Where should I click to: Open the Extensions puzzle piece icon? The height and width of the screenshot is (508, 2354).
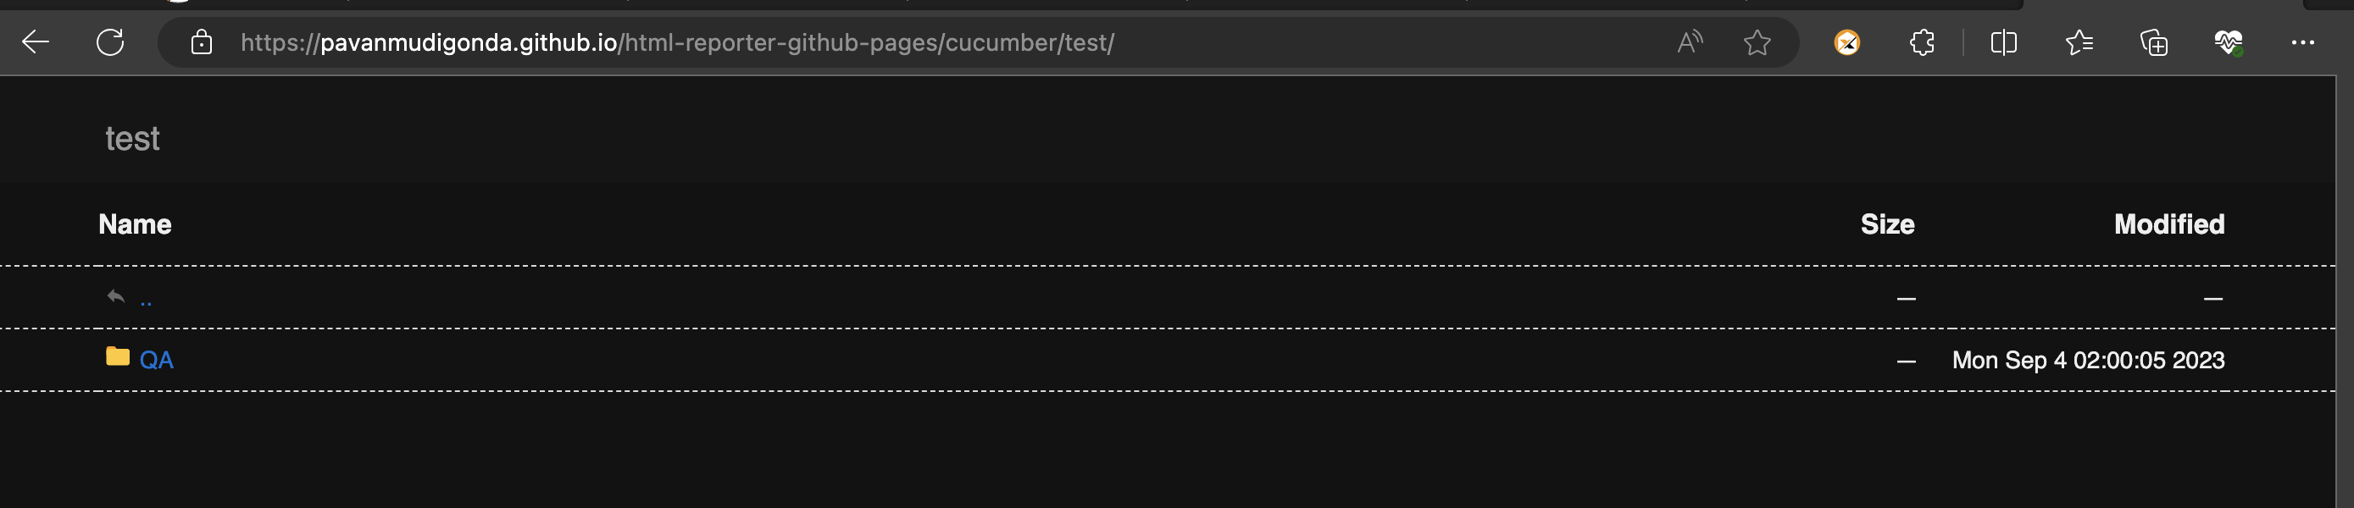1921,43
